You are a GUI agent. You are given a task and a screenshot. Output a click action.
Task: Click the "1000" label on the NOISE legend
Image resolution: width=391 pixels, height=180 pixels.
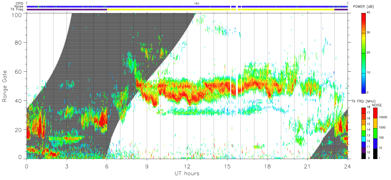(x=382, y=128)
